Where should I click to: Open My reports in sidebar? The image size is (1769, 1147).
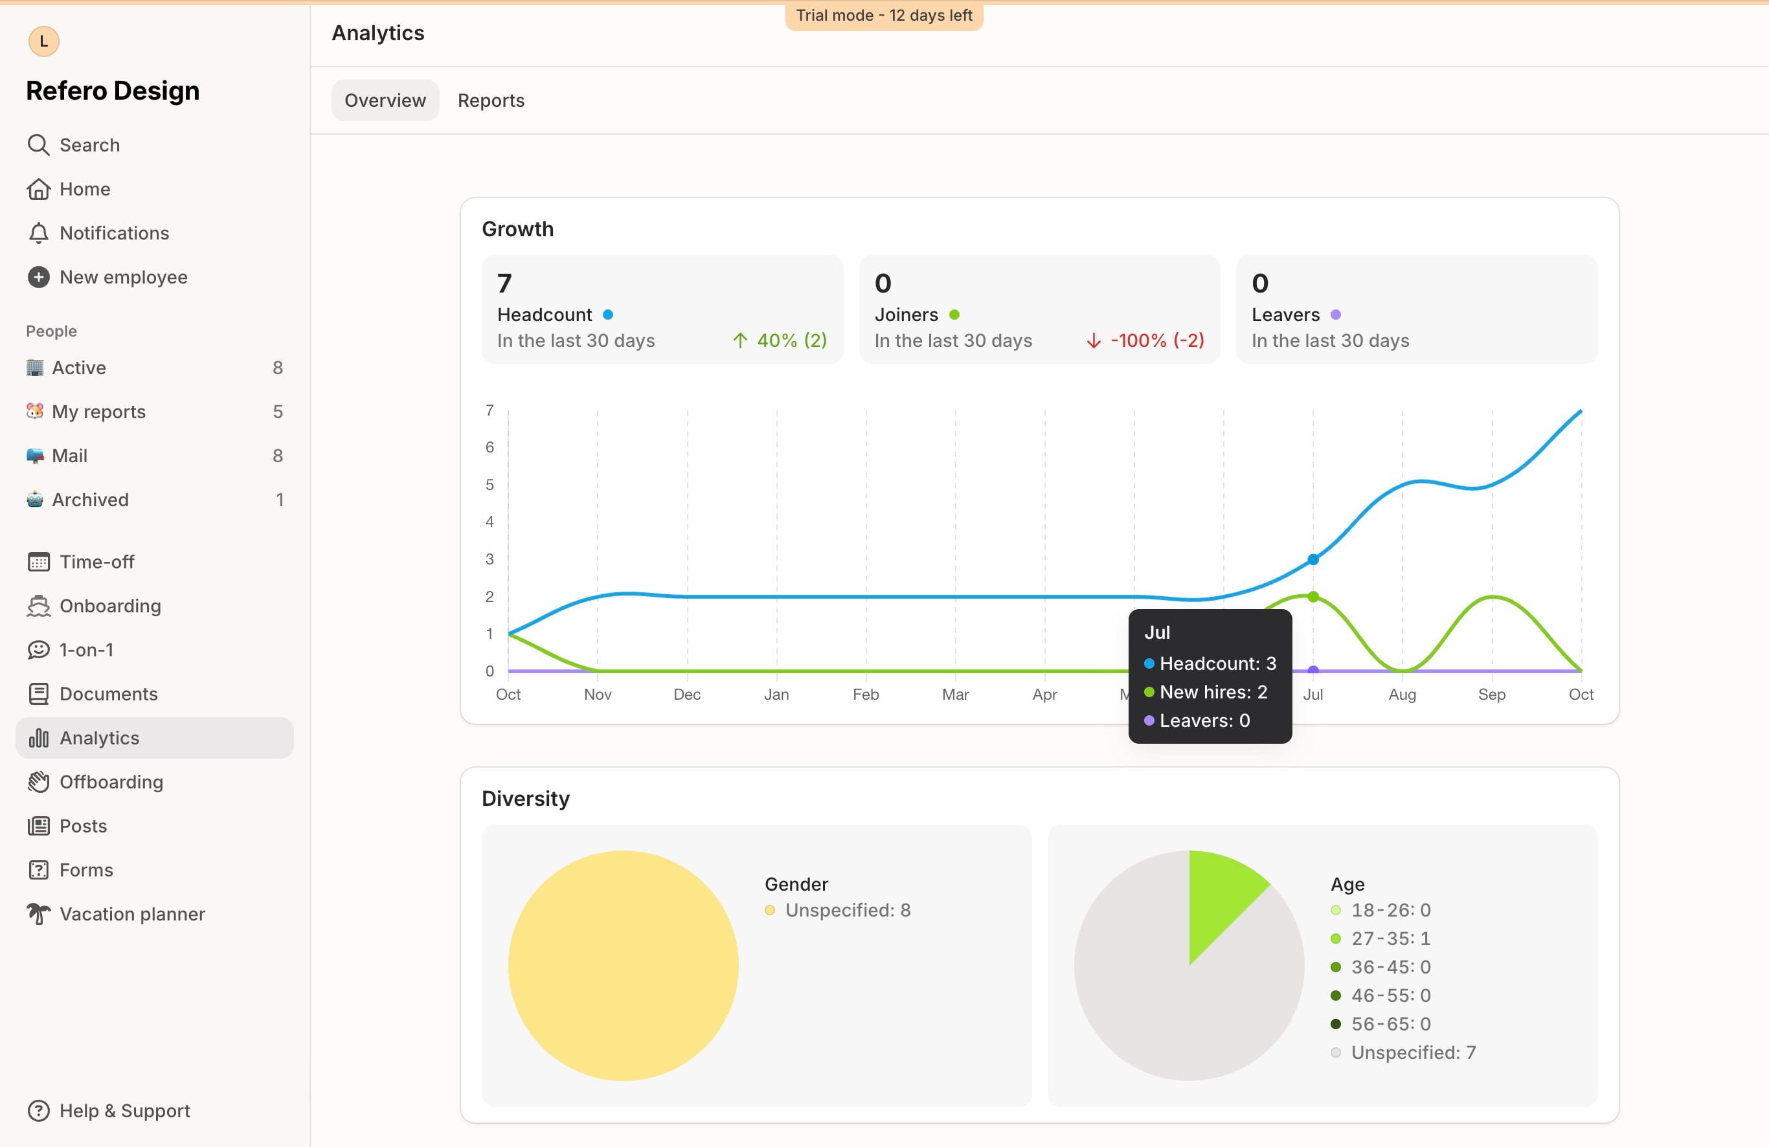point(98,412)
